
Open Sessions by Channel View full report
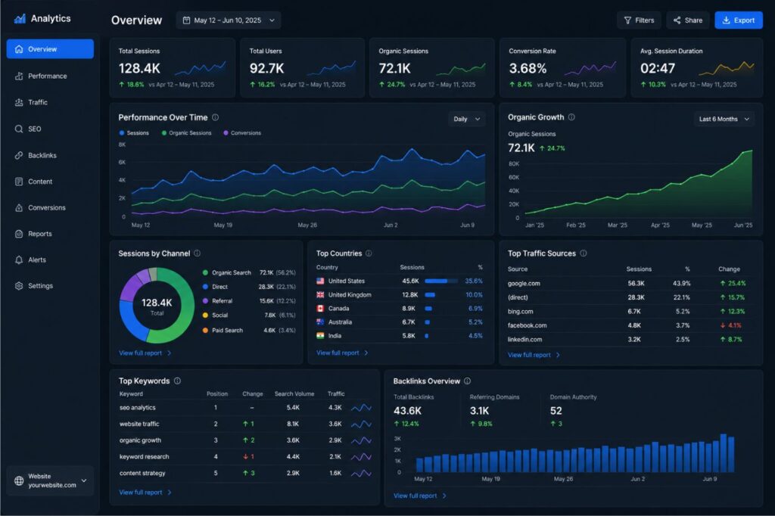pos(145,353)
